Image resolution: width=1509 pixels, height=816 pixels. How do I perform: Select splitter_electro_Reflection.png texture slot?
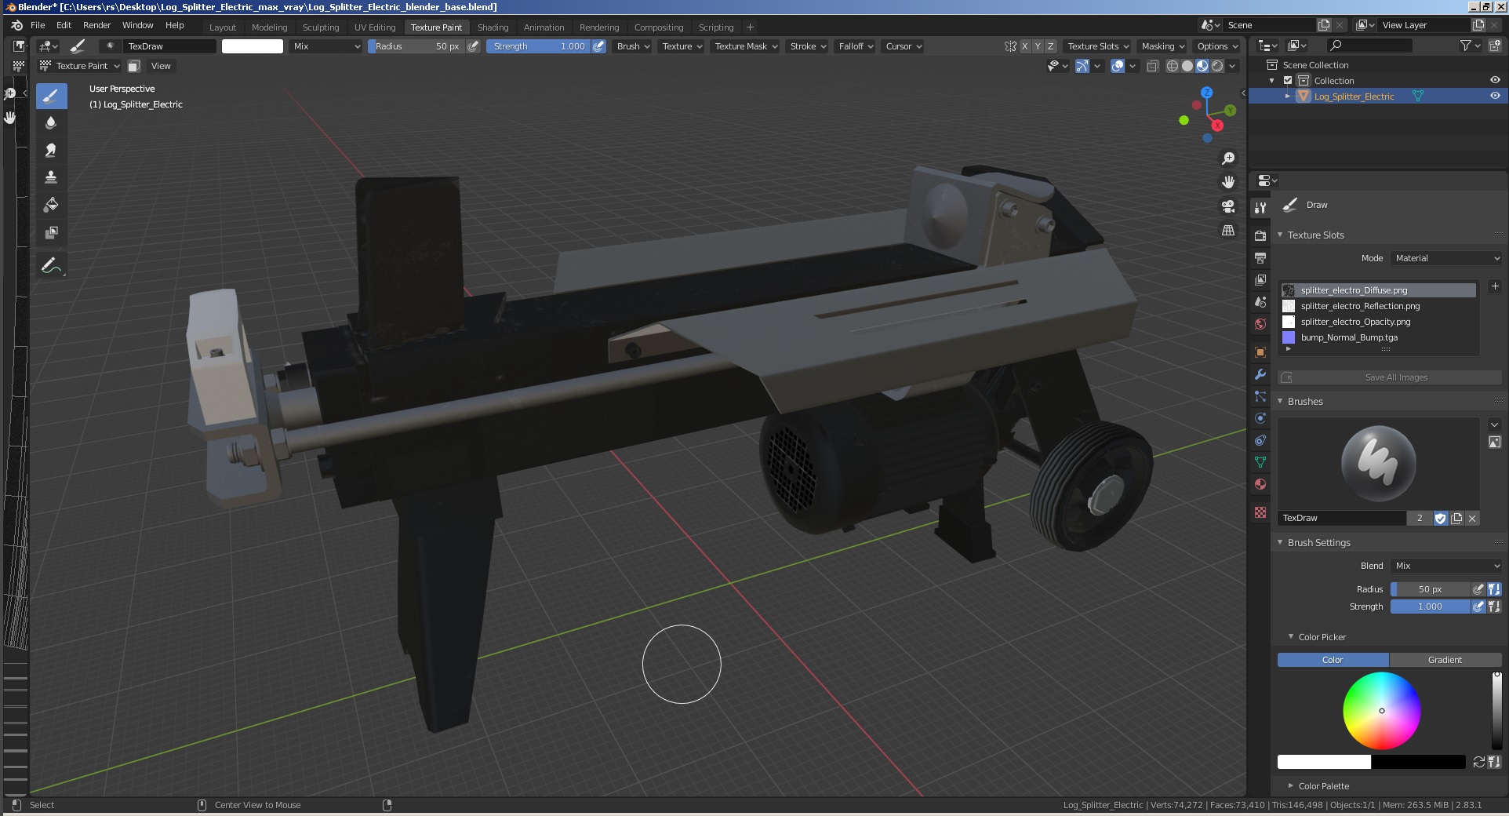tap(1378, 306)
